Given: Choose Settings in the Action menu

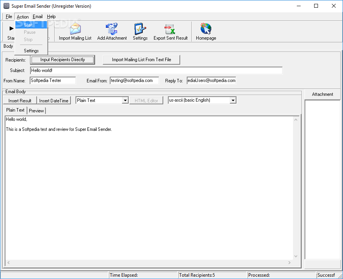Looking at the screenshot, I should [31, 51].
